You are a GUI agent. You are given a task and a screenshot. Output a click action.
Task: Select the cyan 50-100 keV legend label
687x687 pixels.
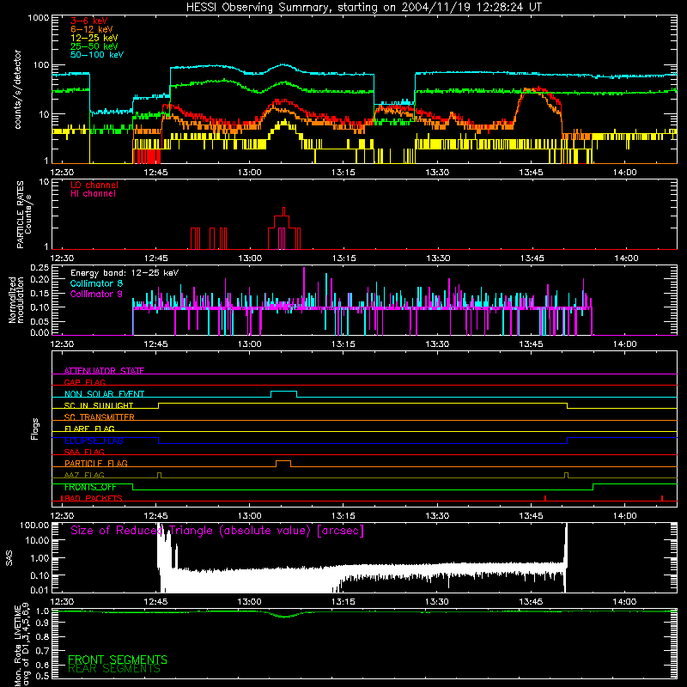pyautogui.click(x=97, y=55)
